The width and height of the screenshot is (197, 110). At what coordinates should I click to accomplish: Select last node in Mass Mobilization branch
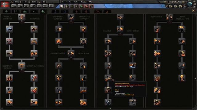click(182, 78)
